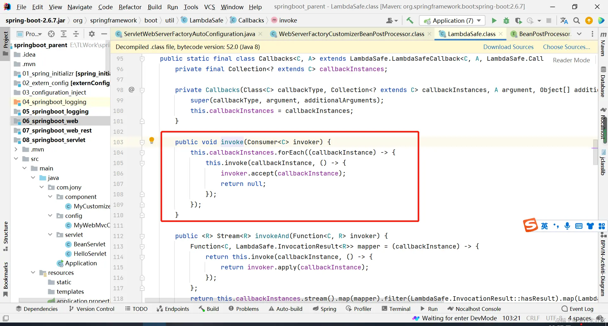This screenshot has height=326, width=608.
Task: Start debugging with the bug icon
Action: pos(506,21)
